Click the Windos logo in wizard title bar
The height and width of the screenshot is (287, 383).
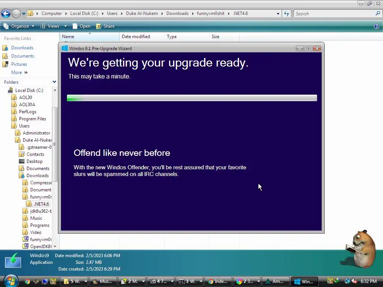[x=64, y=48]
